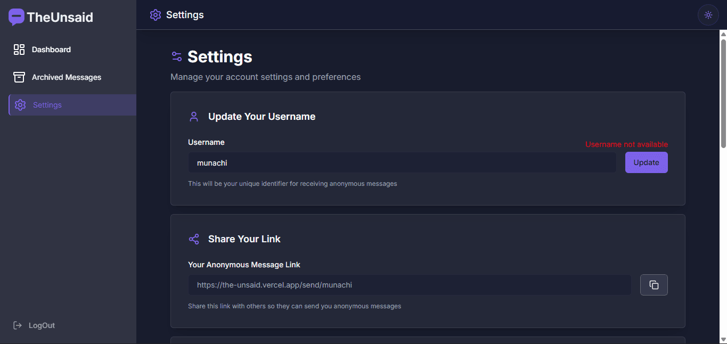Image resolution: width=727 pixels, height=344 pixels.
Task: Click the scrollbar up arrow
Action: (723, 35)
